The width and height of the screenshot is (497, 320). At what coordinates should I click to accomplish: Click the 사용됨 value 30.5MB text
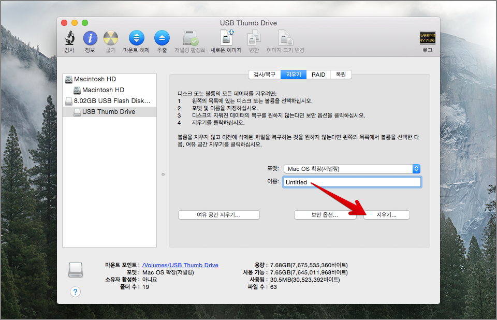[305, 280]
